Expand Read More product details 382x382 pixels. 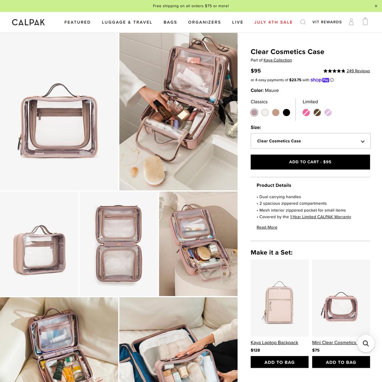pos(267,227)
